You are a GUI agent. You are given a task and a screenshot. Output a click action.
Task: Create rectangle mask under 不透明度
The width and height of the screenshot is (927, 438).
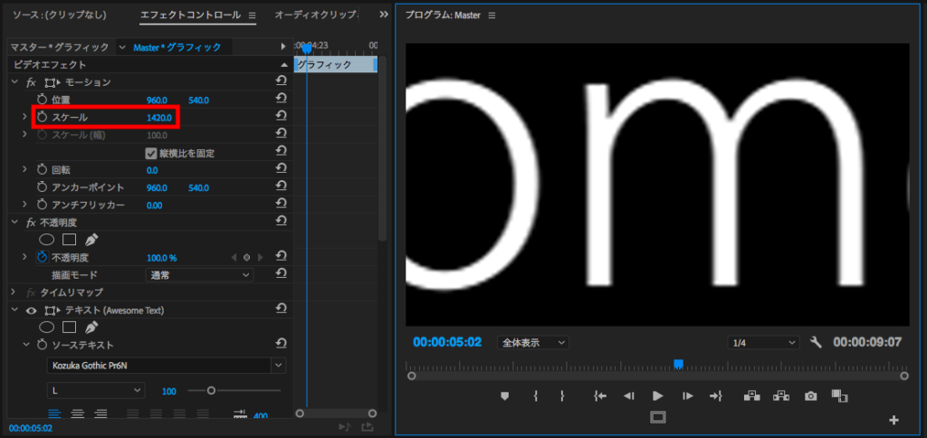[x=69, y=240]
